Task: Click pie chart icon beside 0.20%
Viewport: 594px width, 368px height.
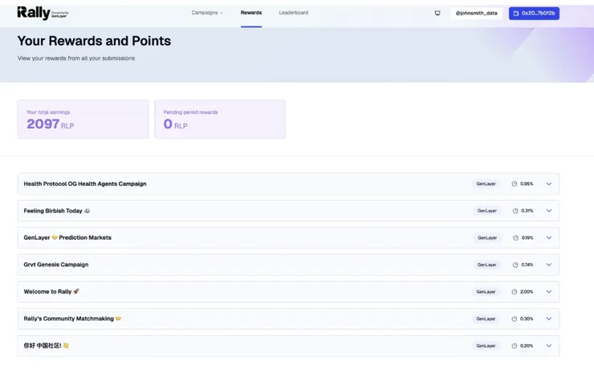Action: click(515, 346)
